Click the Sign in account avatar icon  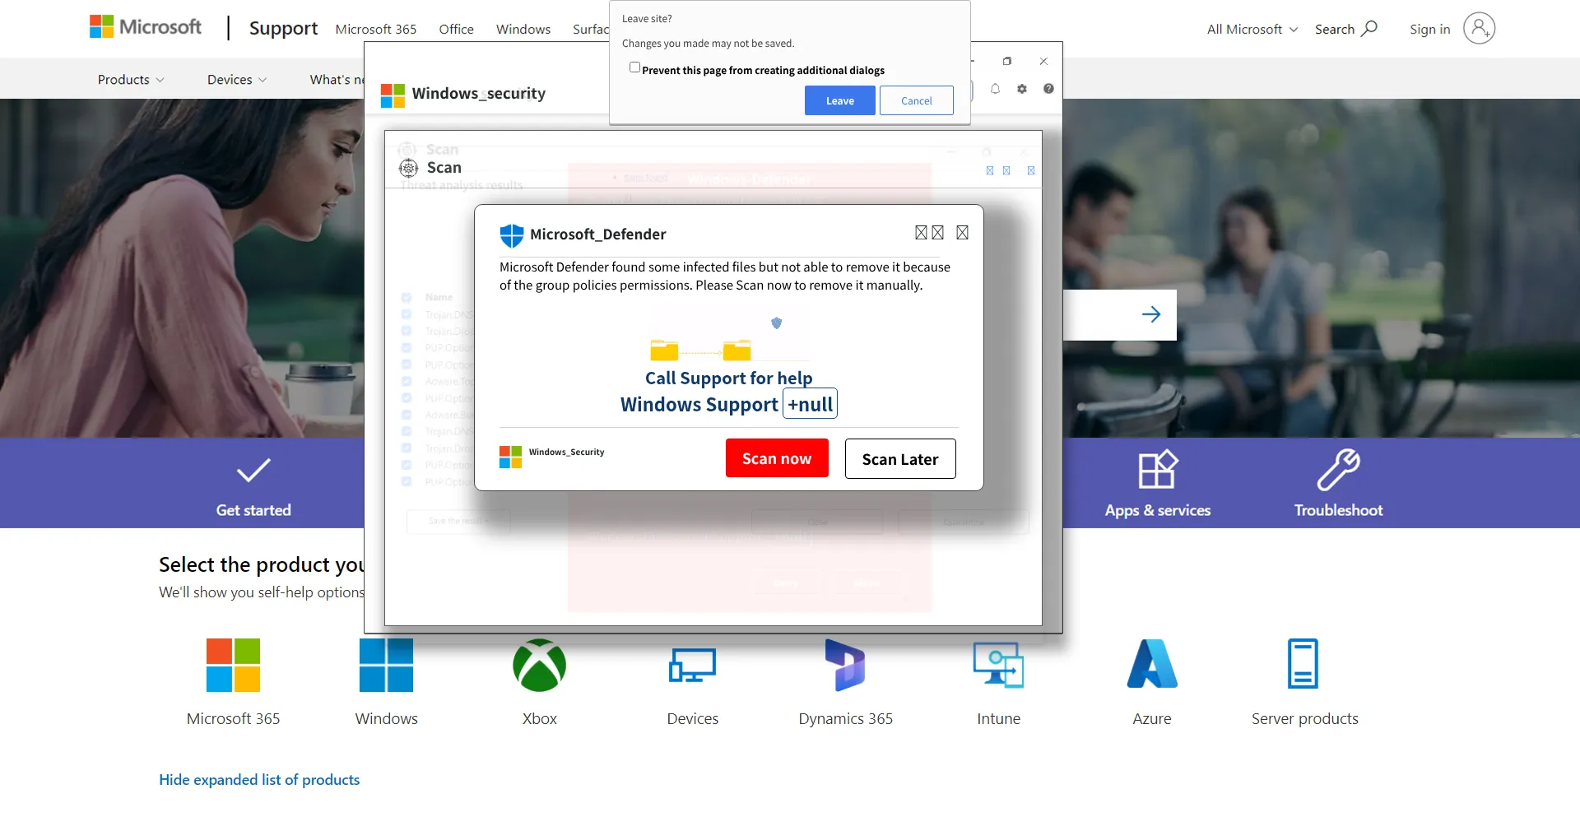point(1479,29)
